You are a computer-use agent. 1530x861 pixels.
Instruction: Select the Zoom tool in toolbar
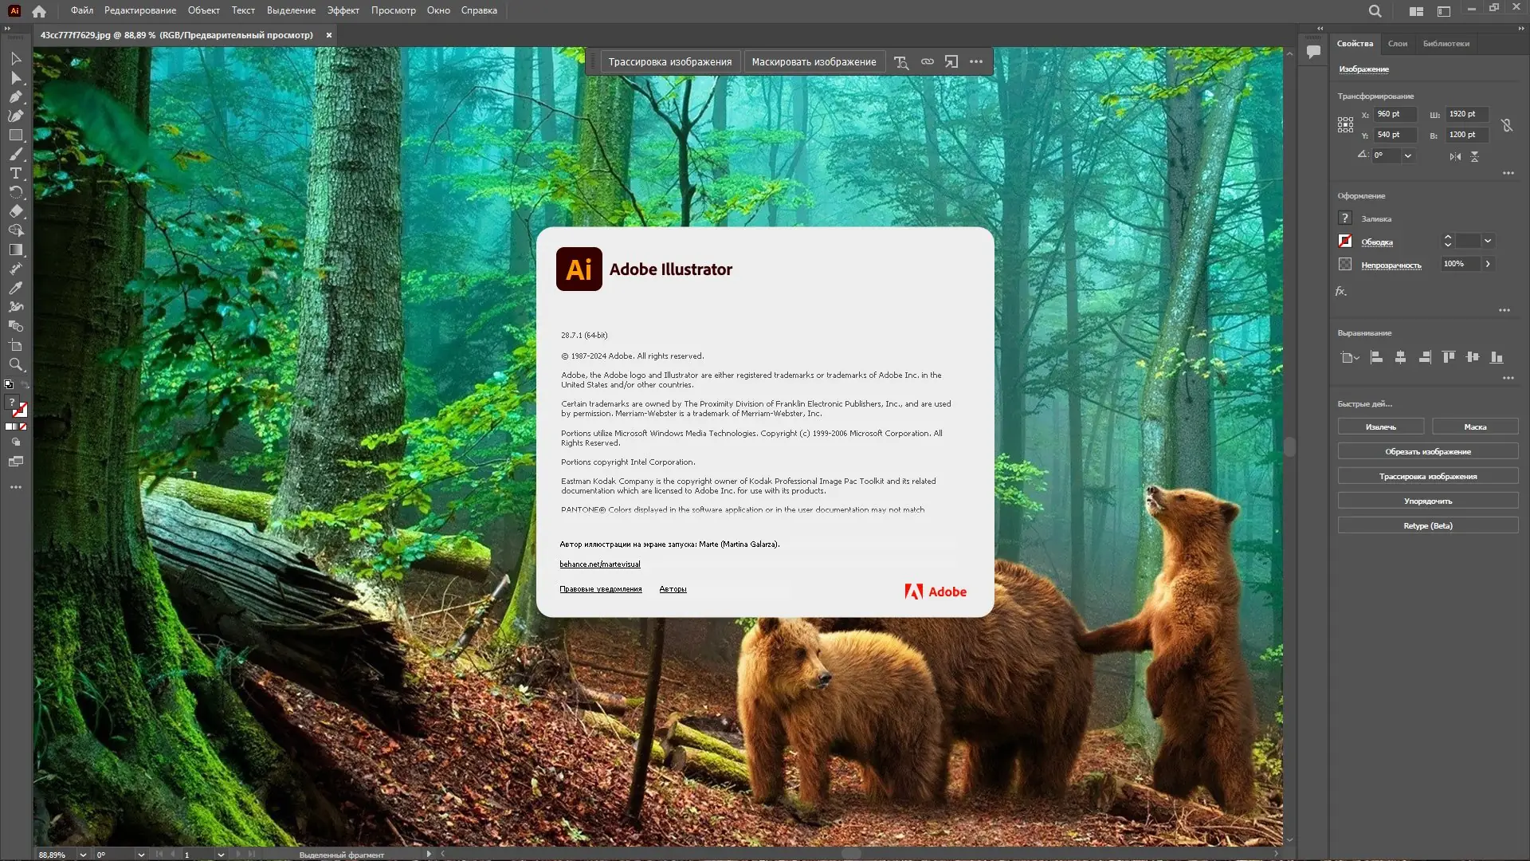(16, 364)
